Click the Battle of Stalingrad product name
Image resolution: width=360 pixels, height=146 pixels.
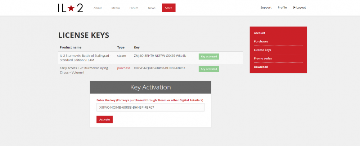pos(85,58)
